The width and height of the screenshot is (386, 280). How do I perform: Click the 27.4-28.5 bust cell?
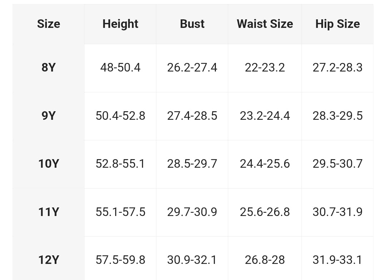coord(192,116)
